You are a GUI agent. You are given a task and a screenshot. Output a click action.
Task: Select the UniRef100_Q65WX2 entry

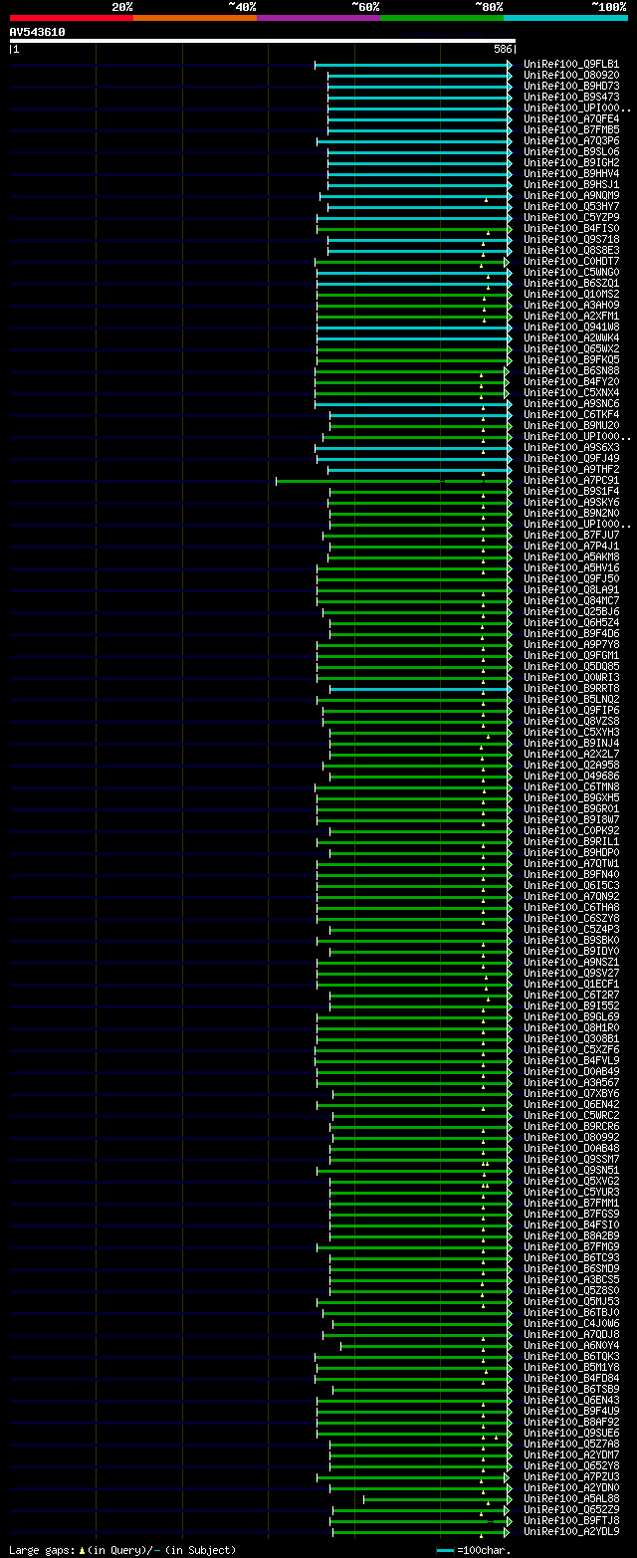pos(571,348)
